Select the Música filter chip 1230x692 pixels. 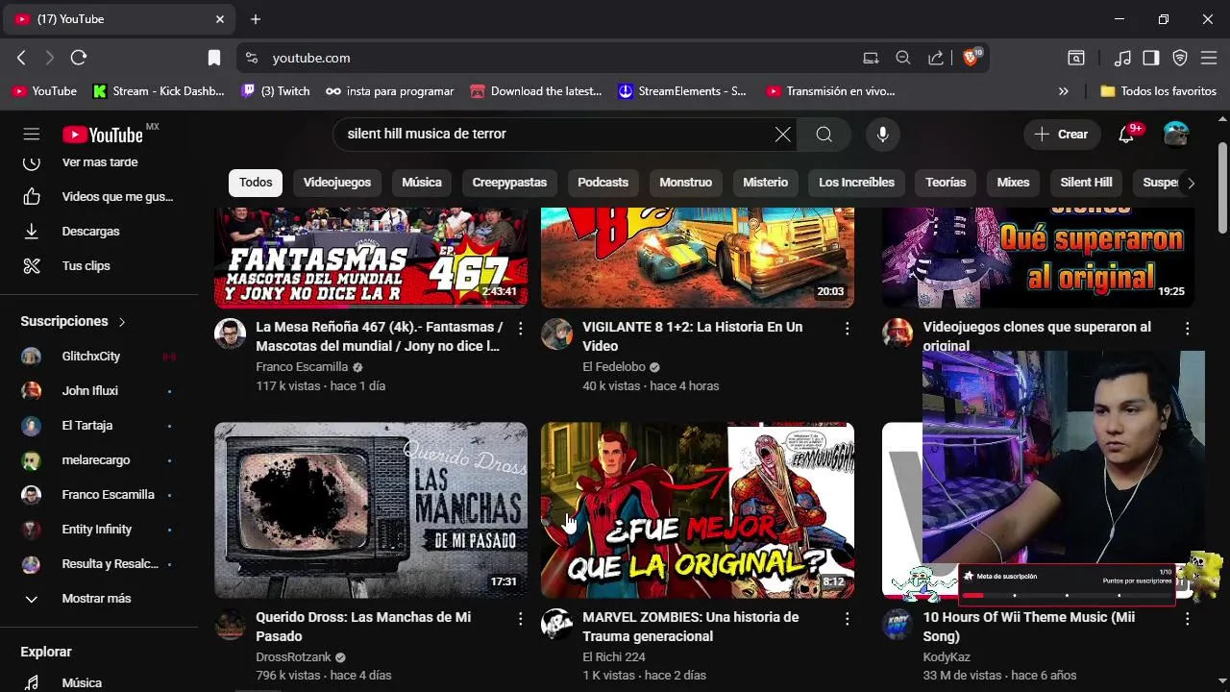422,183
